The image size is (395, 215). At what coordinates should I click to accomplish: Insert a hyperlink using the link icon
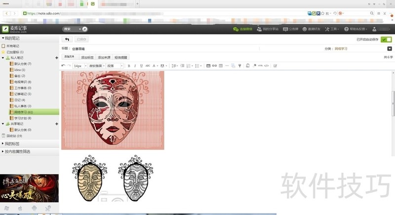click(214, 66)
